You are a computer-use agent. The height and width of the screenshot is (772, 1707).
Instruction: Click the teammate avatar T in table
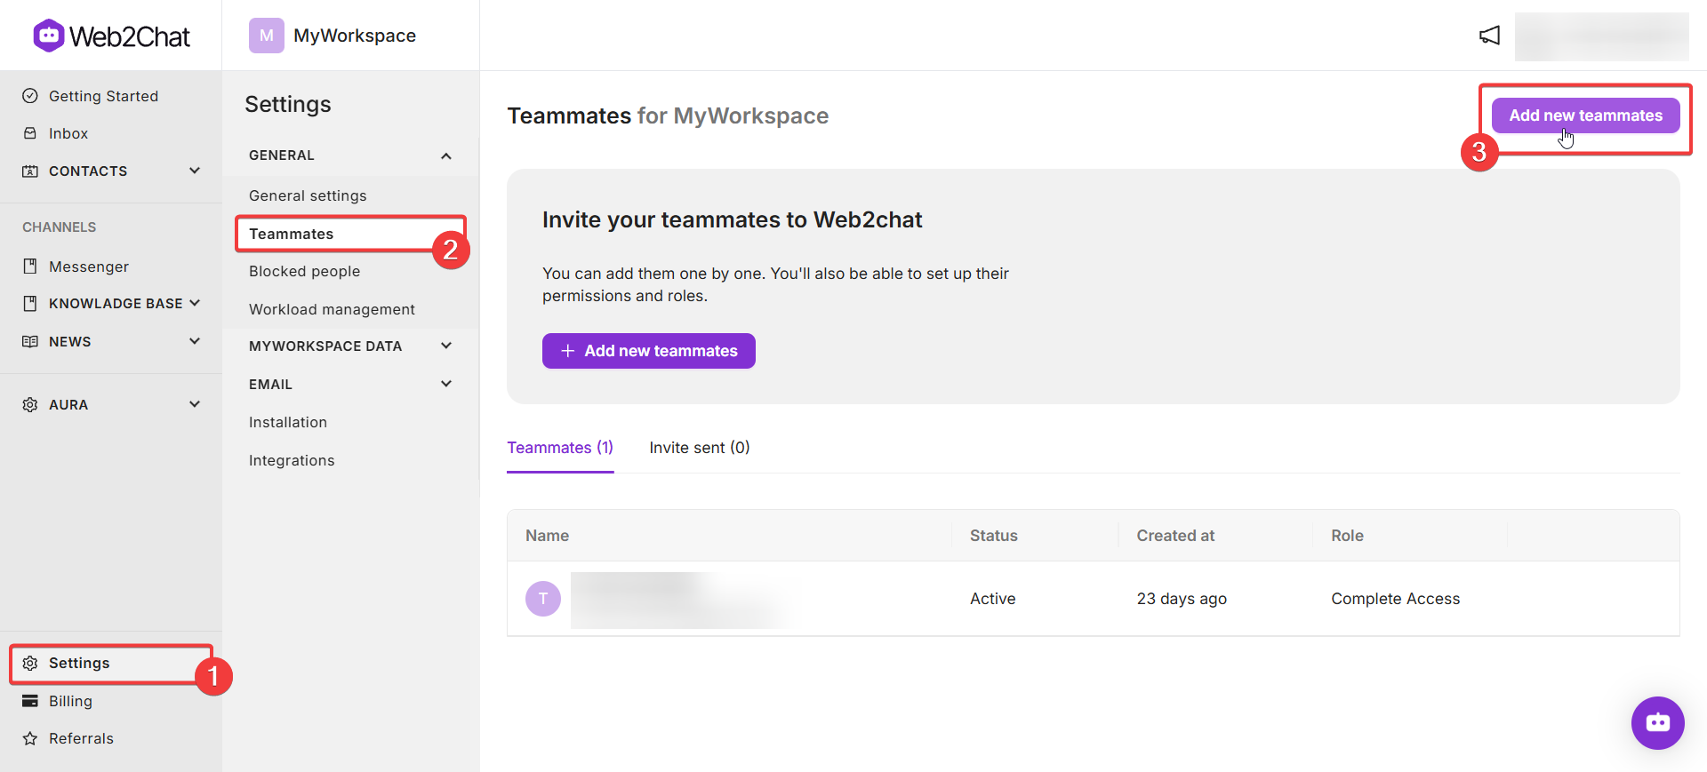pyautogui.click(x=543, y=599)
